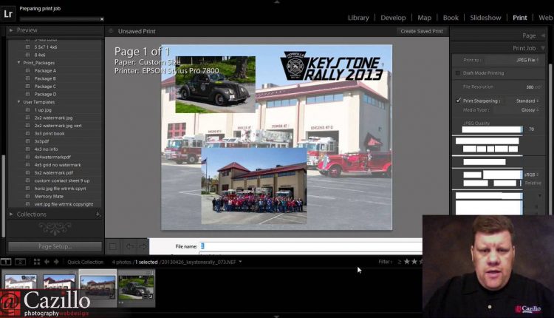Collapse the Print_Packages folder
Image resolution: width=554 pixels, height=318 pixels.
[18, 63]
